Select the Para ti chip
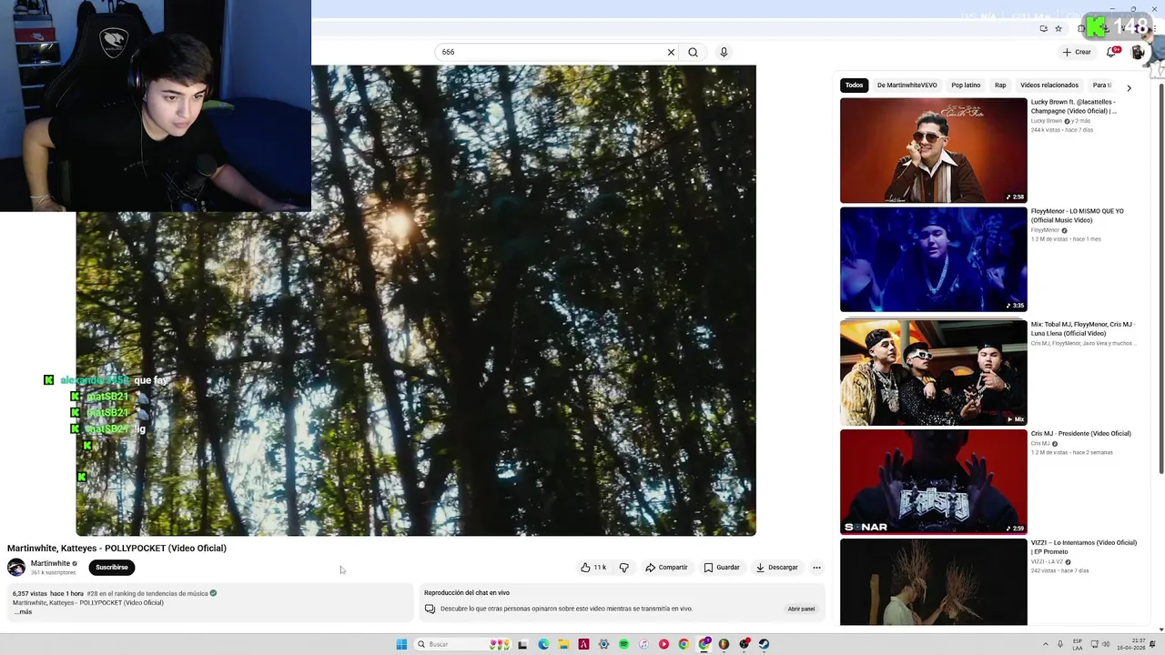The image size is (1165, 655). (x=1102, y=86)
